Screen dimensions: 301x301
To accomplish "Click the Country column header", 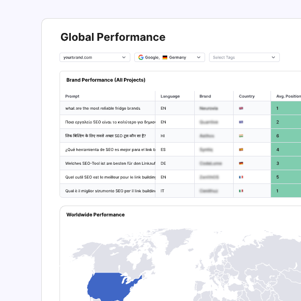I will point(247,96).
